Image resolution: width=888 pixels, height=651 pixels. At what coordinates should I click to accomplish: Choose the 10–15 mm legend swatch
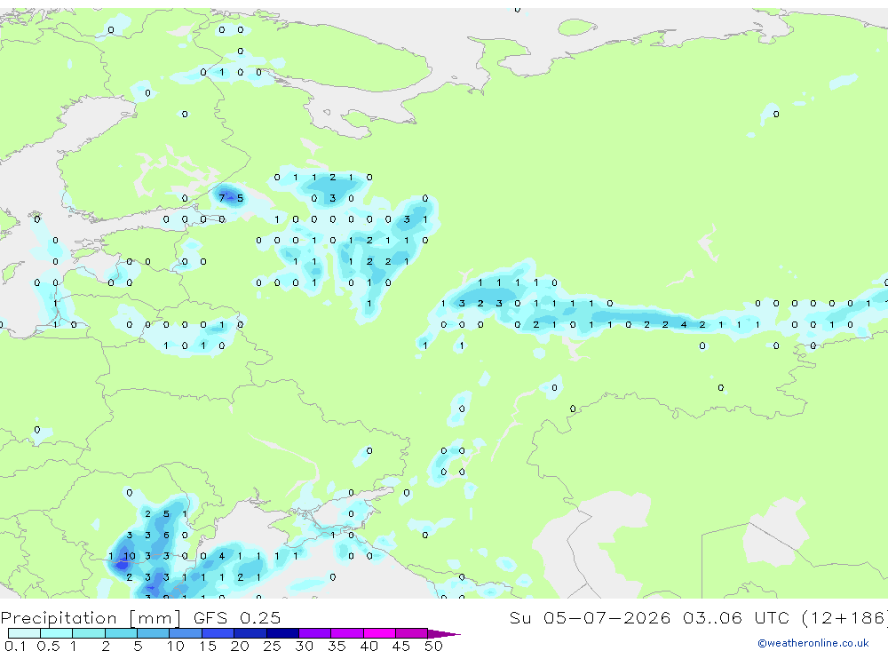pos(186,633)
